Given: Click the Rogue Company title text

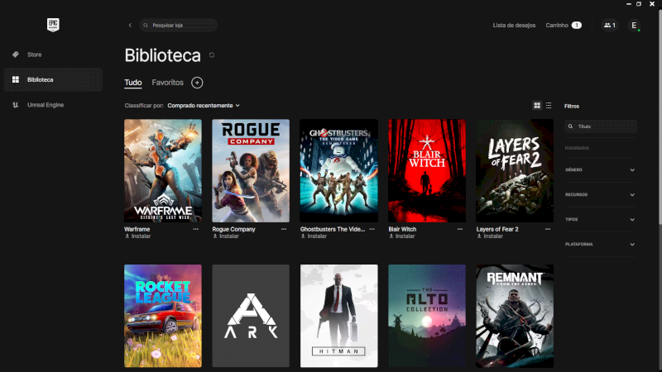Looking at the screenshot, I should (x=233, y=229).
